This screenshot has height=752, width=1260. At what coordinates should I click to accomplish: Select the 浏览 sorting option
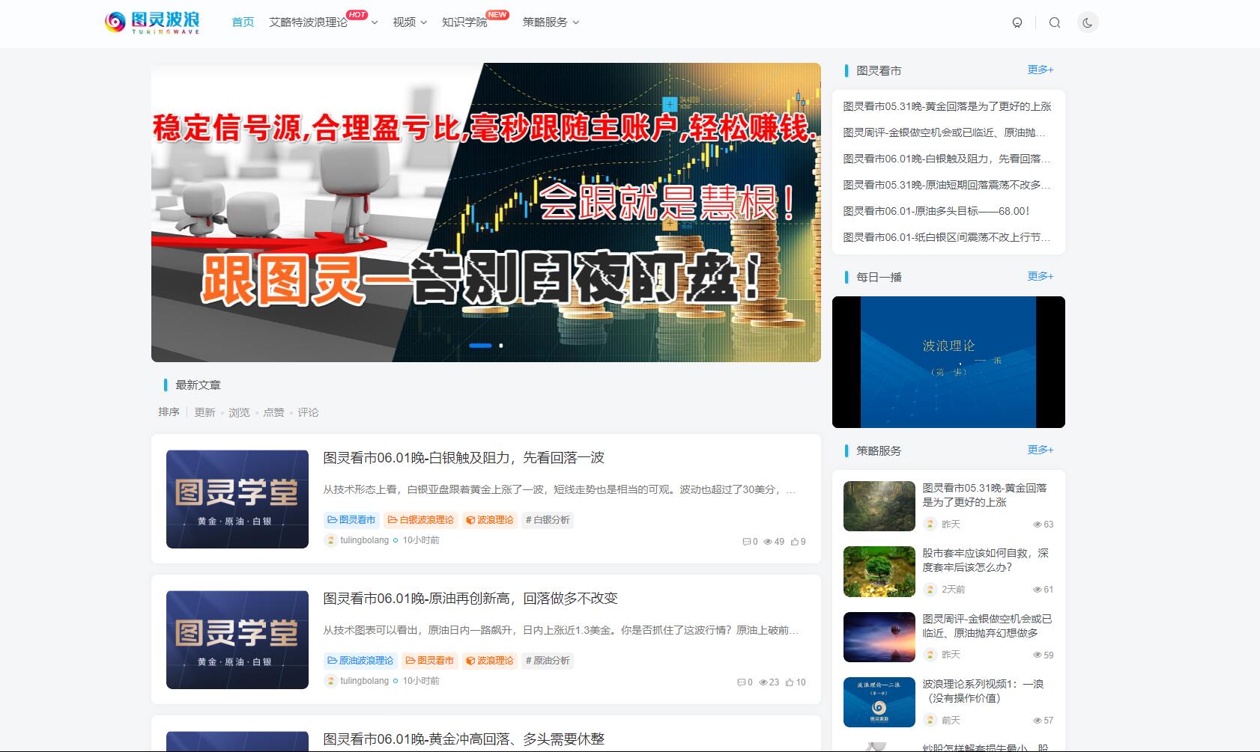pos(238,412)
